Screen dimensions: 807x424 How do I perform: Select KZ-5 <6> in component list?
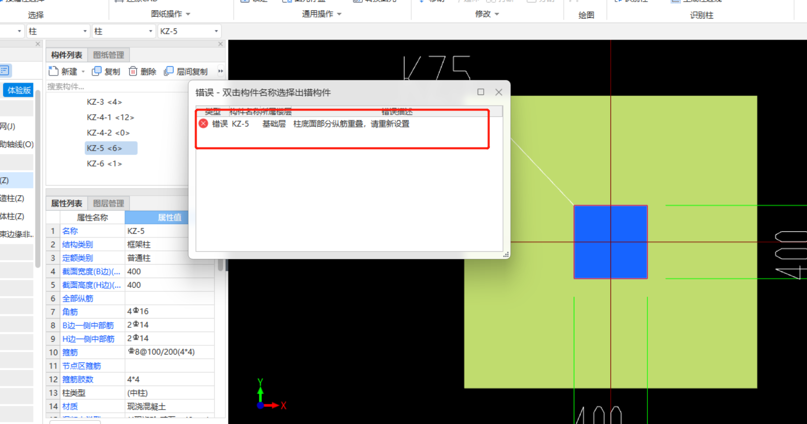[x=111, y=148]
